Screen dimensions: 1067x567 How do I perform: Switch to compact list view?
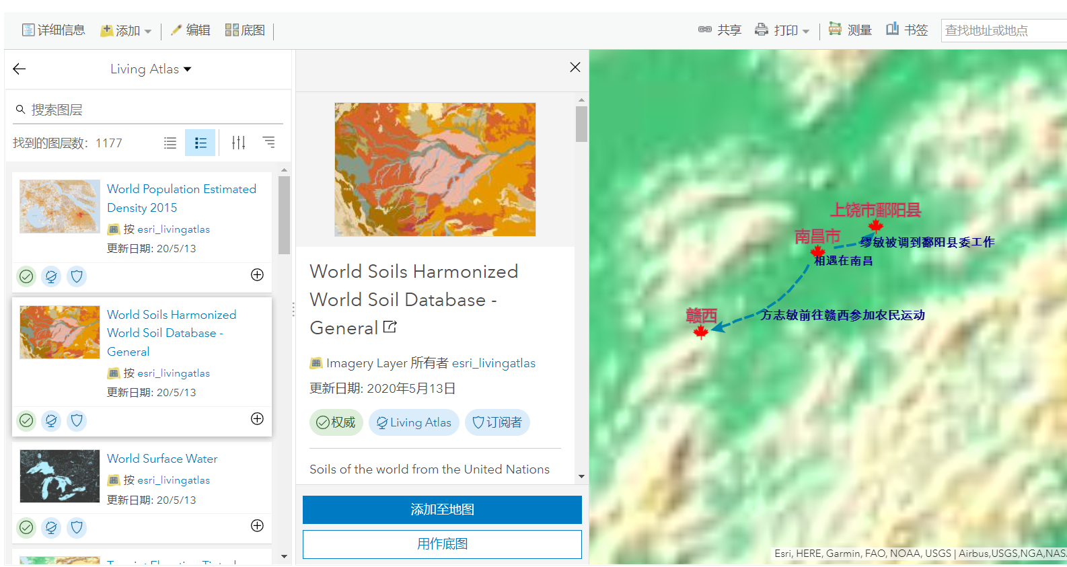(170, 143)
